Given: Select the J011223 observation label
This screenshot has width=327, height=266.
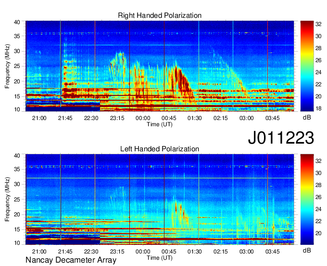Looking at the screenshot, I should point(281,138).
